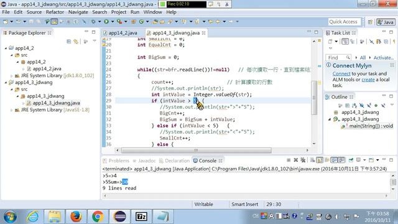Toggle Show Console When Standard Error Changes
The image size is (398, 224).
(x=341, y=160)
